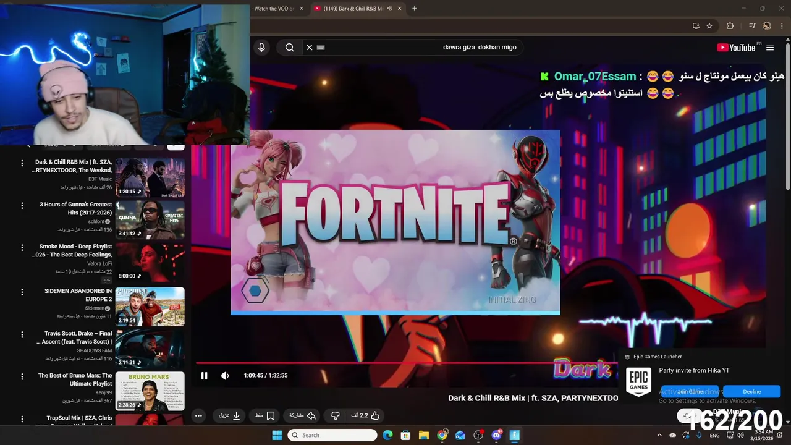Image resolution: width=791 pixels, height=445 pixels.
Task: Open the Bruno Mars playlist thumbnail
Action: (x=150, y=391)
